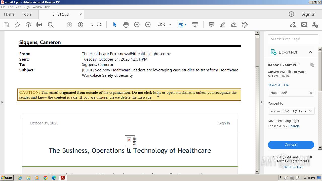Image resolution: width=322 pixels, height=181 pixels.
Task: Bookmark the file with the star icon
Action: (17, 25)
